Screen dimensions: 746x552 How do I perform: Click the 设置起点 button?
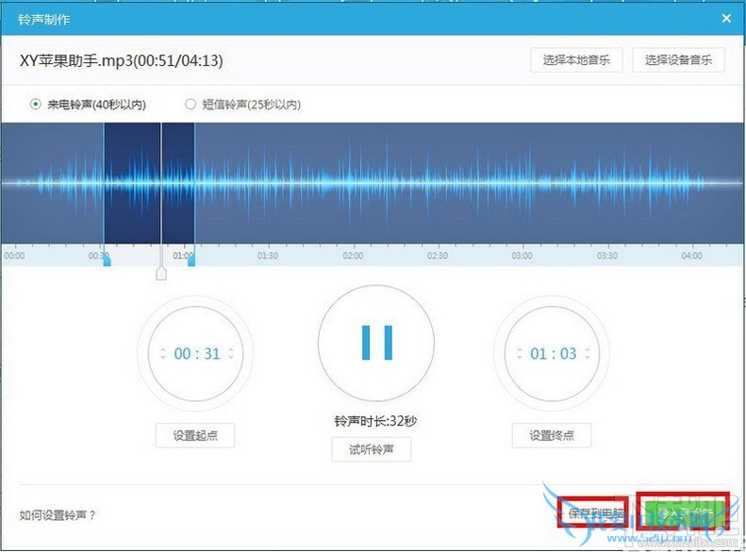pos(195,435)
